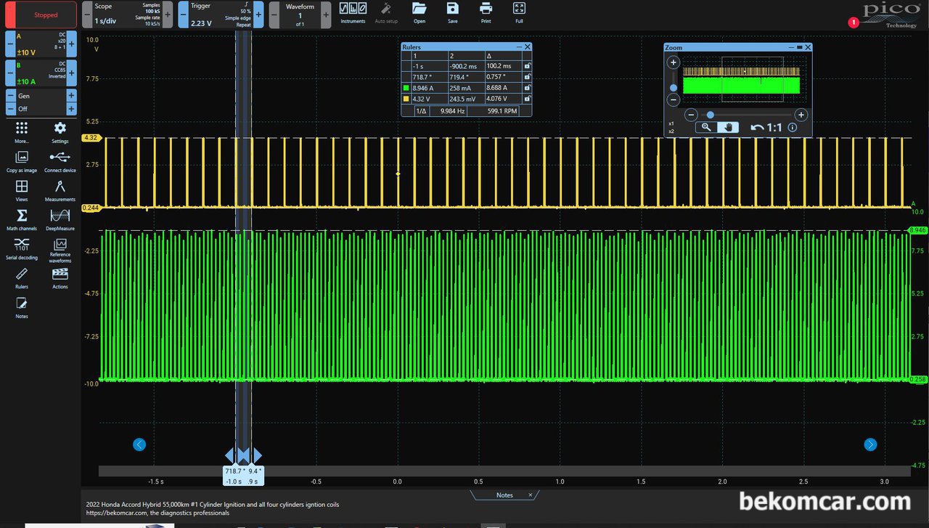Screen dimensions: 929x528
Task: Select the hand pan tool in Zoom panel
Action: (x=728, y=127)
